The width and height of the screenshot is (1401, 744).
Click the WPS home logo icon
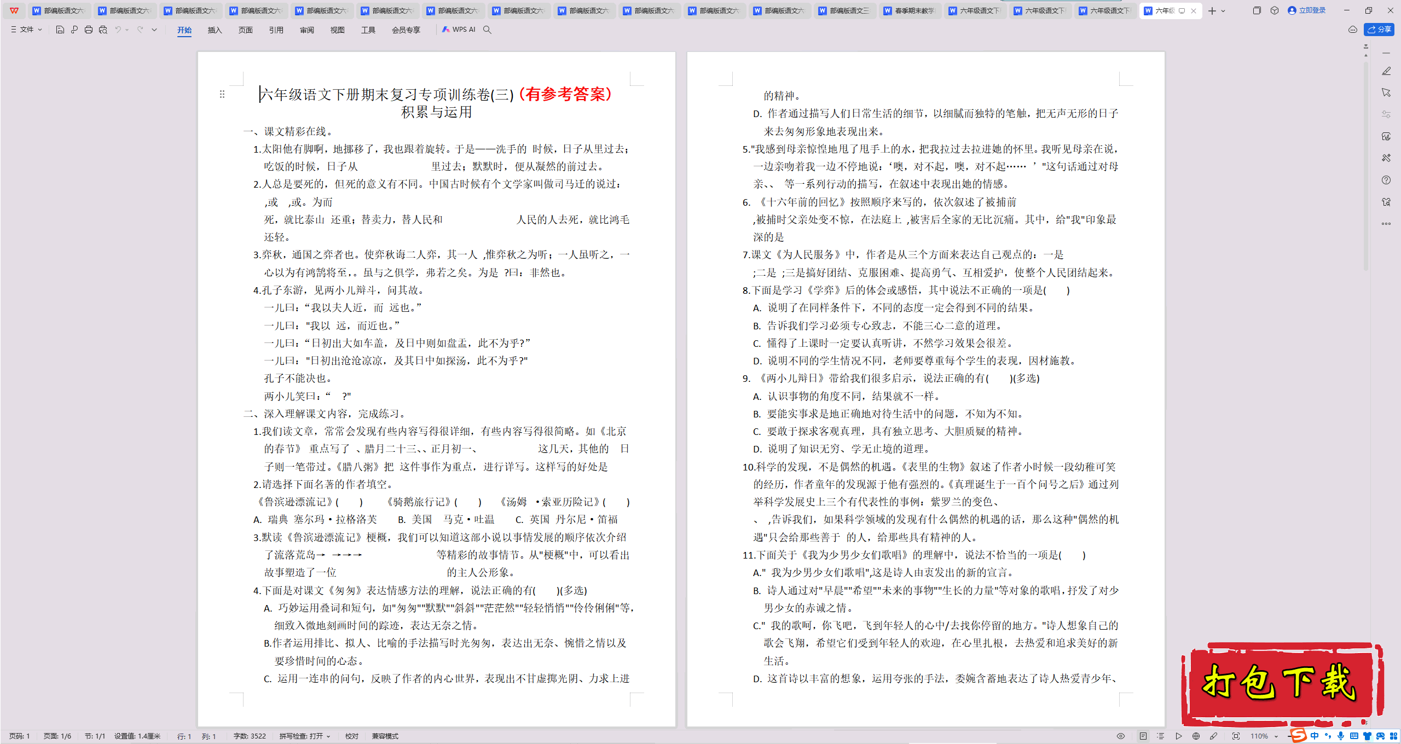[14, 10]
